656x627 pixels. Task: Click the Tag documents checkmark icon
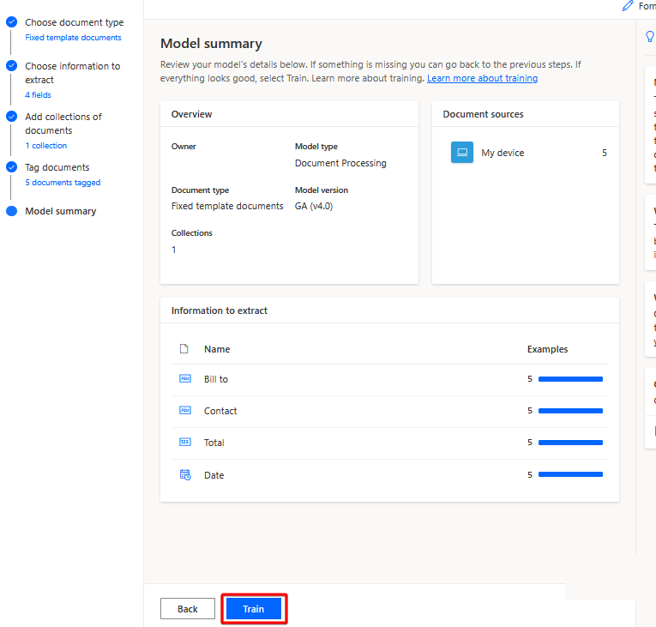point(12,167)
